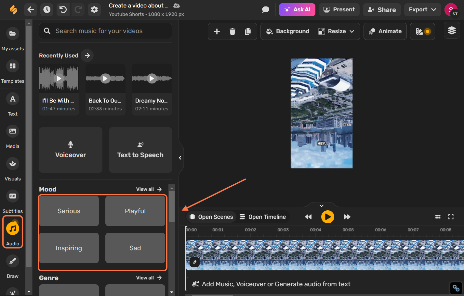Switch to Open Timeline view
The height and width of the screenshot is (296, 464).
point(263,217)
